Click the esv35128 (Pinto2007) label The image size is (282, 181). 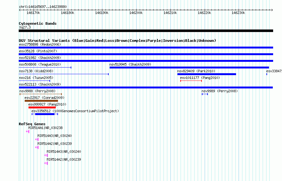[x=38, y=51]
